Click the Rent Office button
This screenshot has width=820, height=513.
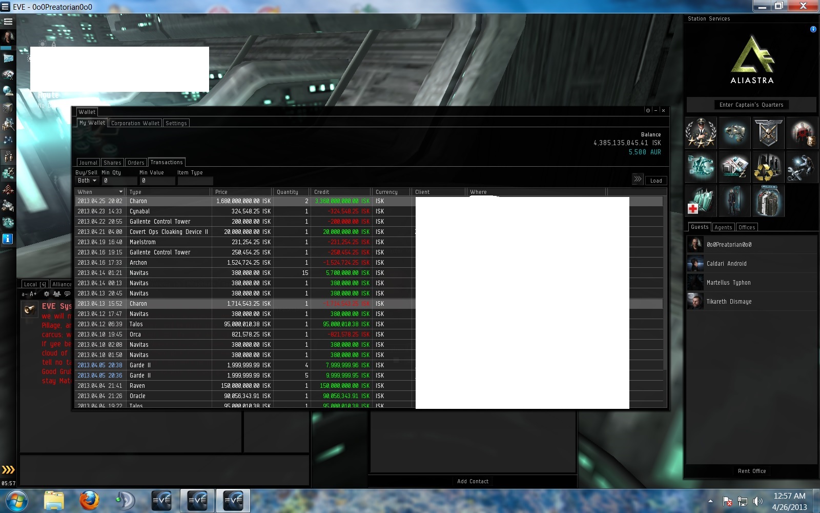pyautogui.click(x=752, y=471)
